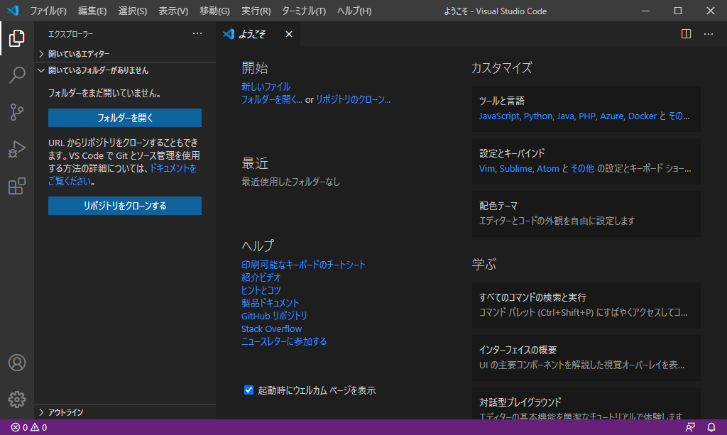
Task: Click ニュースレターに参加する link
Action: click(284, 341)
